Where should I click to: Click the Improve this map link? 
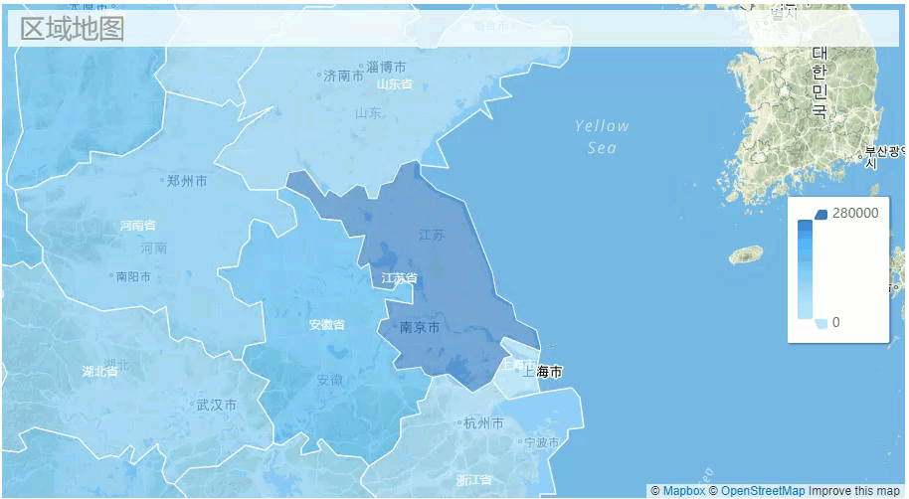tap(854, 491)
